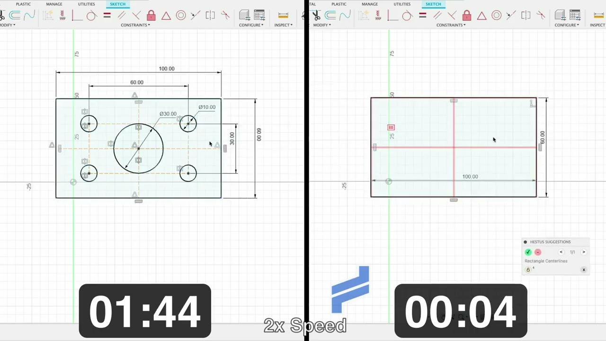The image size is (606, 341).
Task: Select the 100.00 width dimension in left pane
Action: click(x=167, y=69)
